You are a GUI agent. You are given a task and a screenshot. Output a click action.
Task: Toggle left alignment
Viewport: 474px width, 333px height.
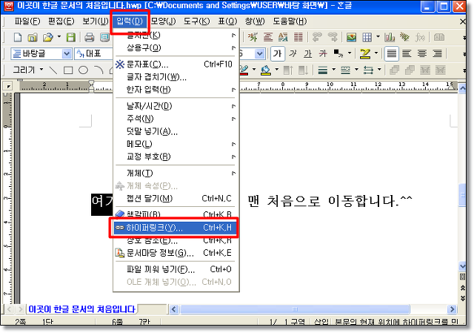click(x=407, y=54)
